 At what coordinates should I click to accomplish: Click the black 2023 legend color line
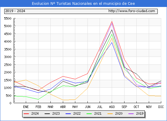point(47,114)
